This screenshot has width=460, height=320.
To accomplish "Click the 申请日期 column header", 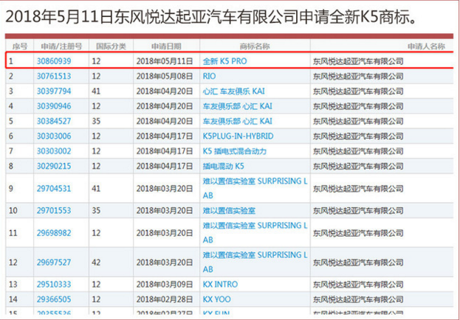I will (x=166, y=46).
